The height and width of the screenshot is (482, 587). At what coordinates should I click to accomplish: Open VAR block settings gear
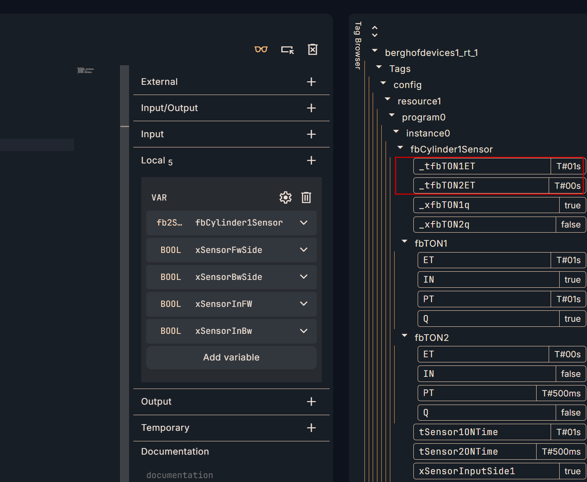point(285,197)
